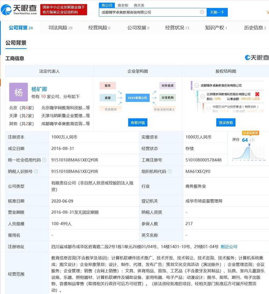Click the 历史法定代表人 box in the chart
Screen dimensions: 269x294
tap(164, 109)
